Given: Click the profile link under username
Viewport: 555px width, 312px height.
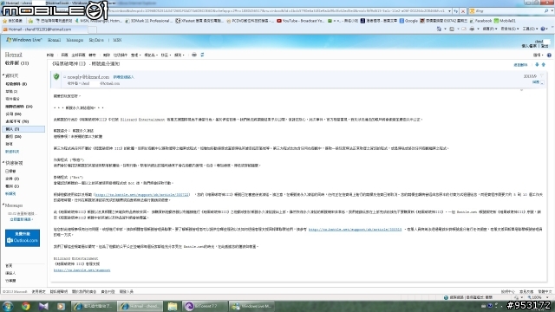Looking at the screenshot, I should point(529,46).
